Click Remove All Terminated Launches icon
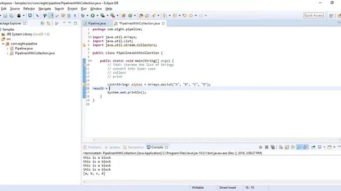This screenshot has width=341, height=191. coord(273,147)
